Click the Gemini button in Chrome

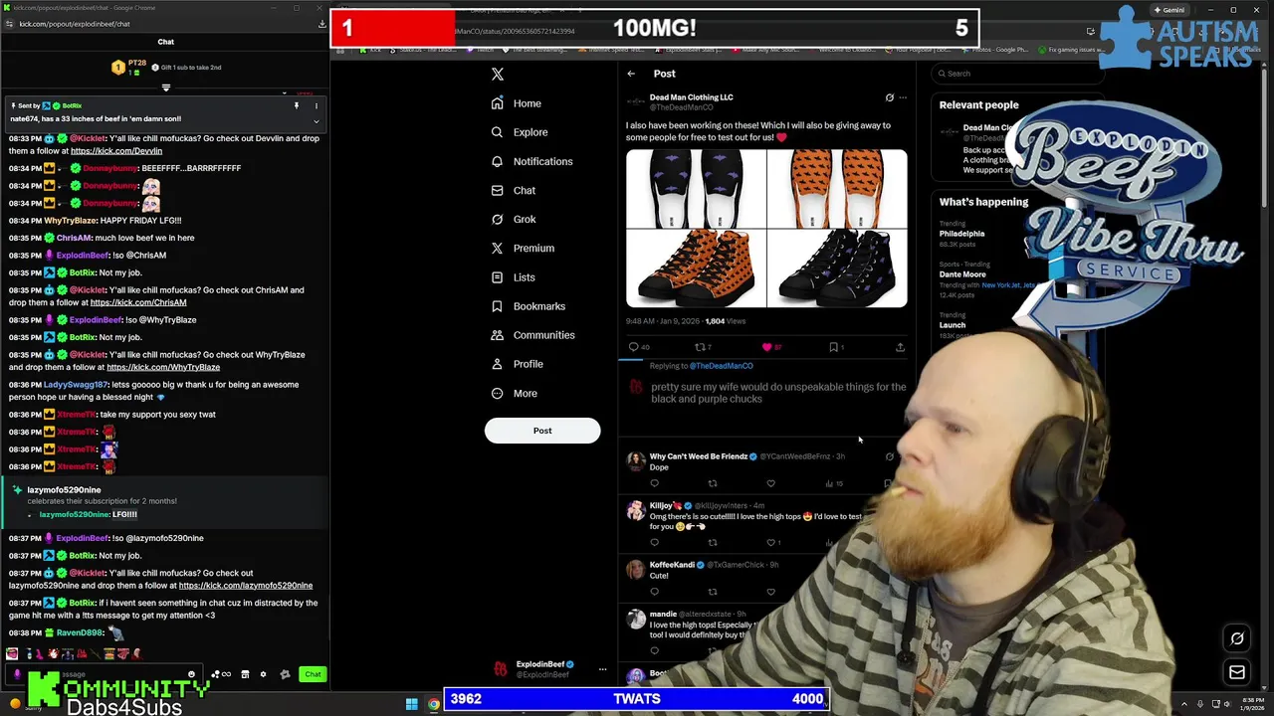[1168, 10]
